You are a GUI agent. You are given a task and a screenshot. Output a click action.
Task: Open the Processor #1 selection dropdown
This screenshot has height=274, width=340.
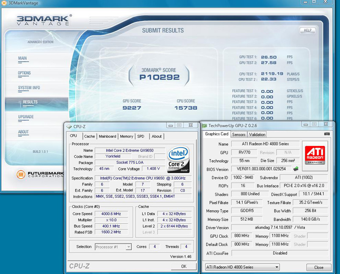(113, 247)
